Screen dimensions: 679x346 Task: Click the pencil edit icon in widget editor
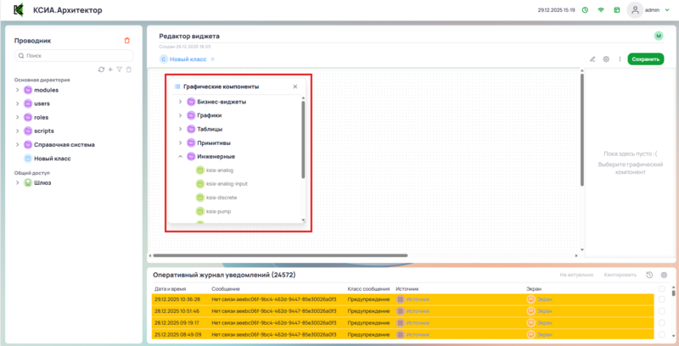(x=592, y=59)
